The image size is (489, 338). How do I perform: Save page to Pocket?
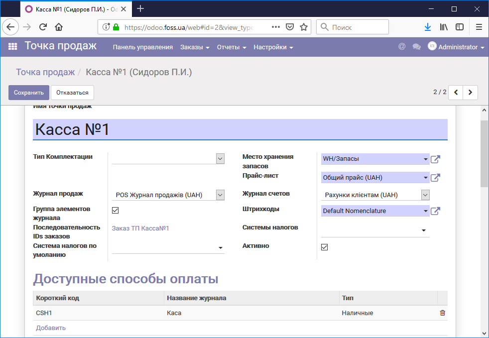pos(290,27)
